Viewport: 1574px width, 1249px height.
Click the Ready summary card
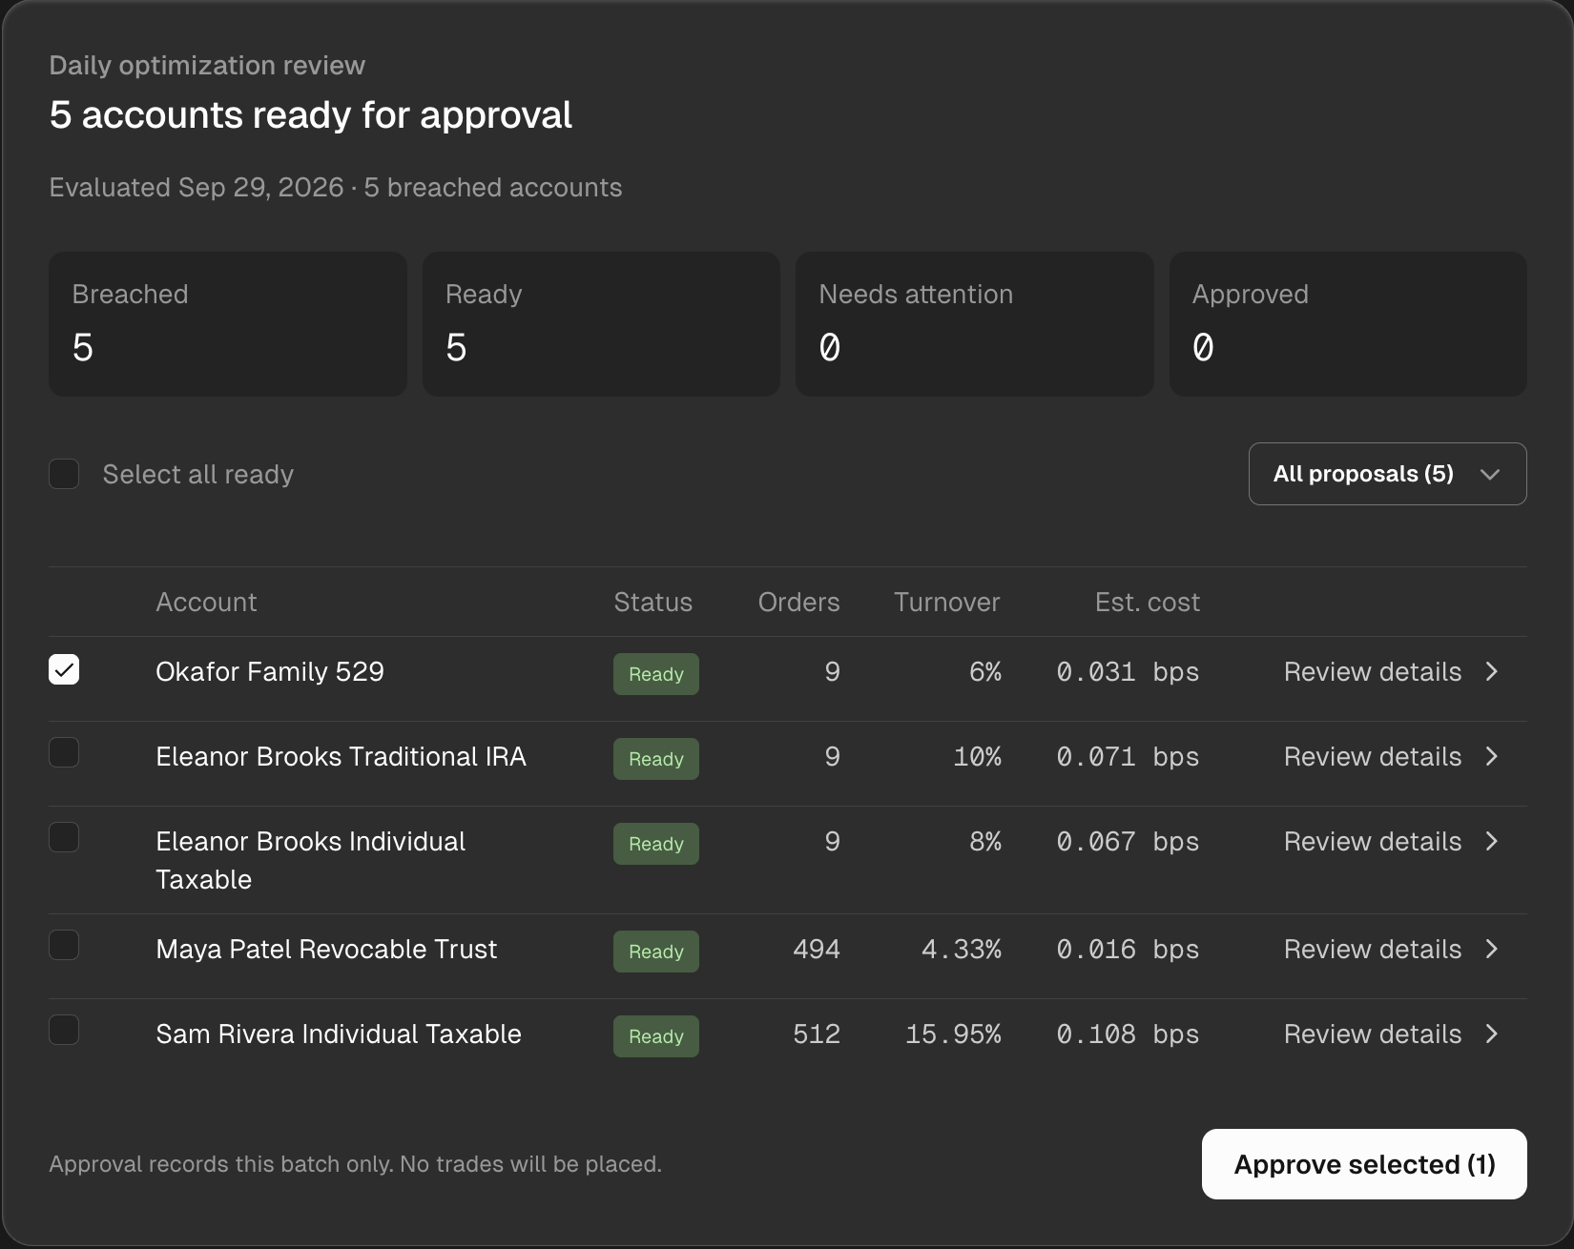click(x=601, y=324)
